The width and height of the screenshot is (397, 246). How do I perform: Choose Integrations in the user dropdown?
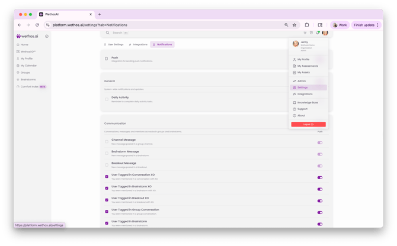point(308,94)
